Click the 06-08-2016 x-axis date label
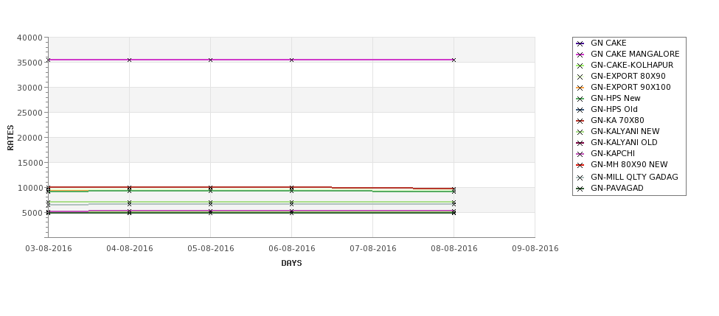719x316 pixels. [x=291, y=249]
